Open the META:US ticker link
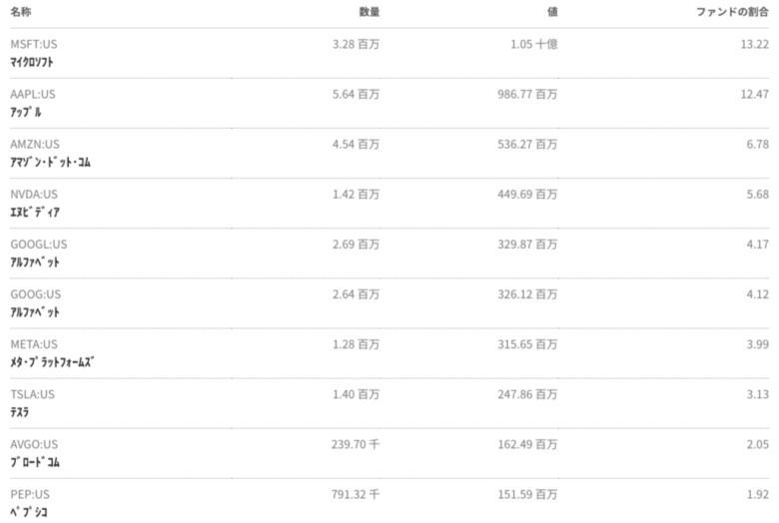Viewport: 779px width, 523px height. pyautogui.click(x=34, y=344)
